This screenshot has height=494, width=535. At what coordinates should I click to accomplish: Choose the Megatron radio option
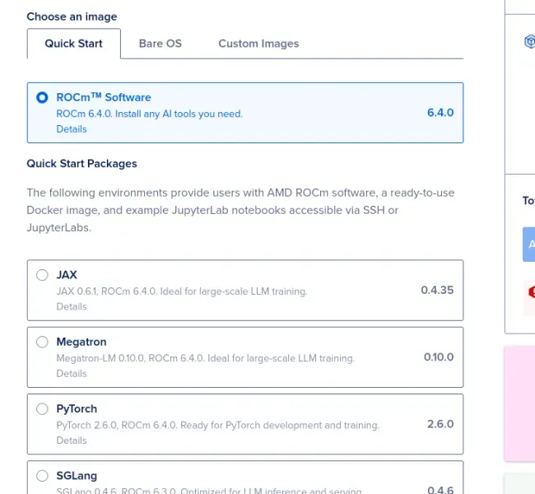coord(42,342)
